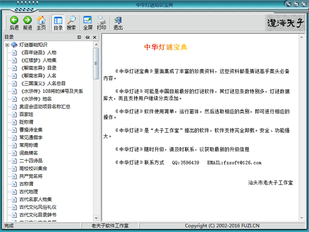This screenshot has width=309, height=232.
Task: Click page icon beside 高校校训集合
Action: pos(14,169)
